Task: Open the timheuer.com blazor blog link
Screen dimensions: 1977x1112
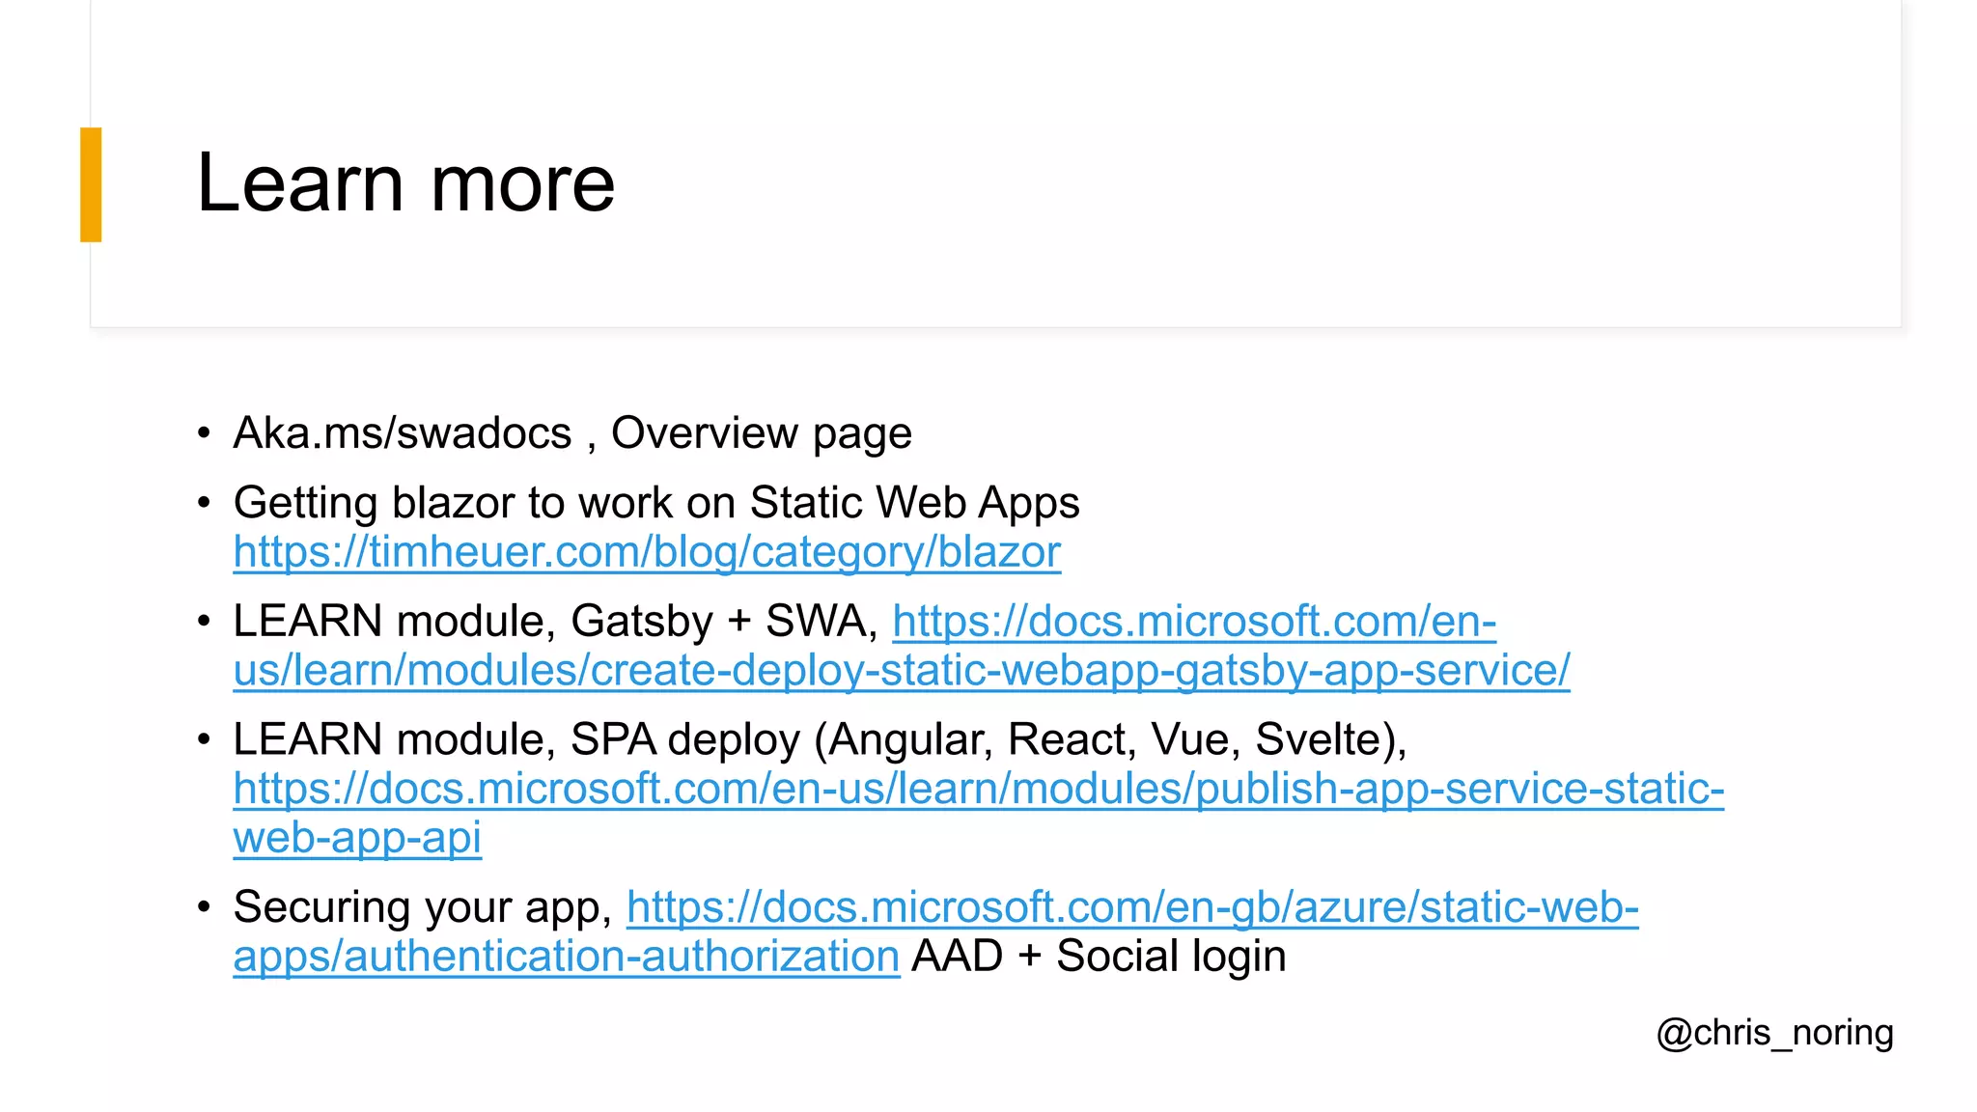Action: click(647, 552)
